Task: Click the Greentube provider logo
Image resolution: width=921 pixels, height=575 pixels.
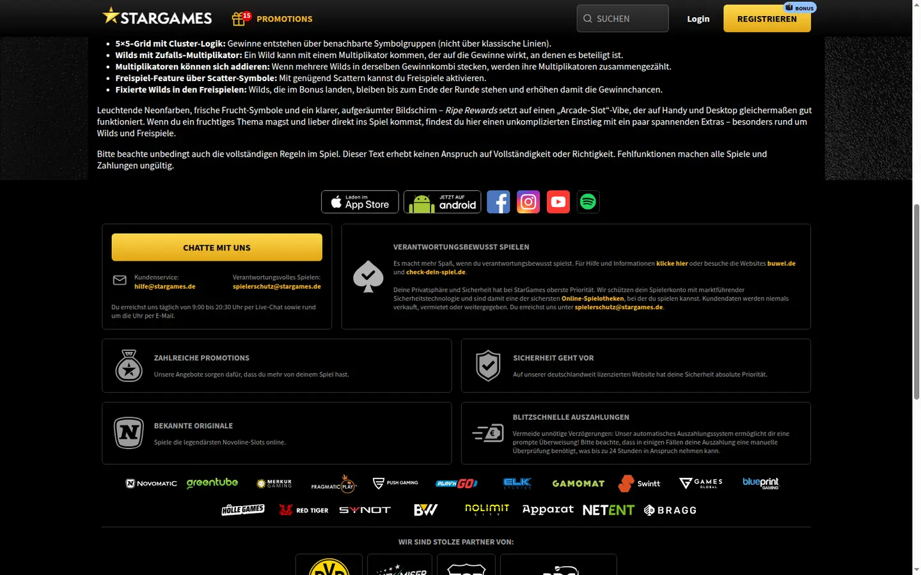Action: click(x=212, y=483)
